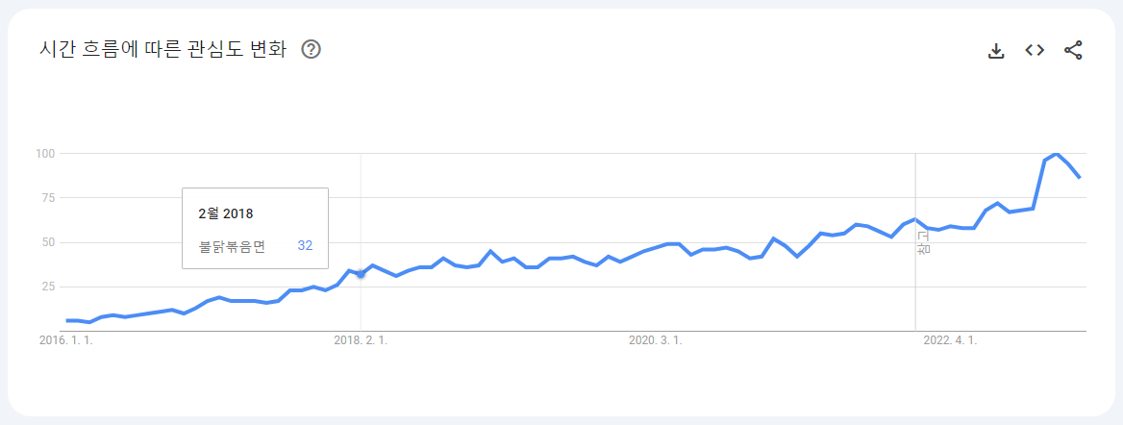
Task: Click the 불닭볶음면 label in the tooltip
Action: tap(232, 246)
